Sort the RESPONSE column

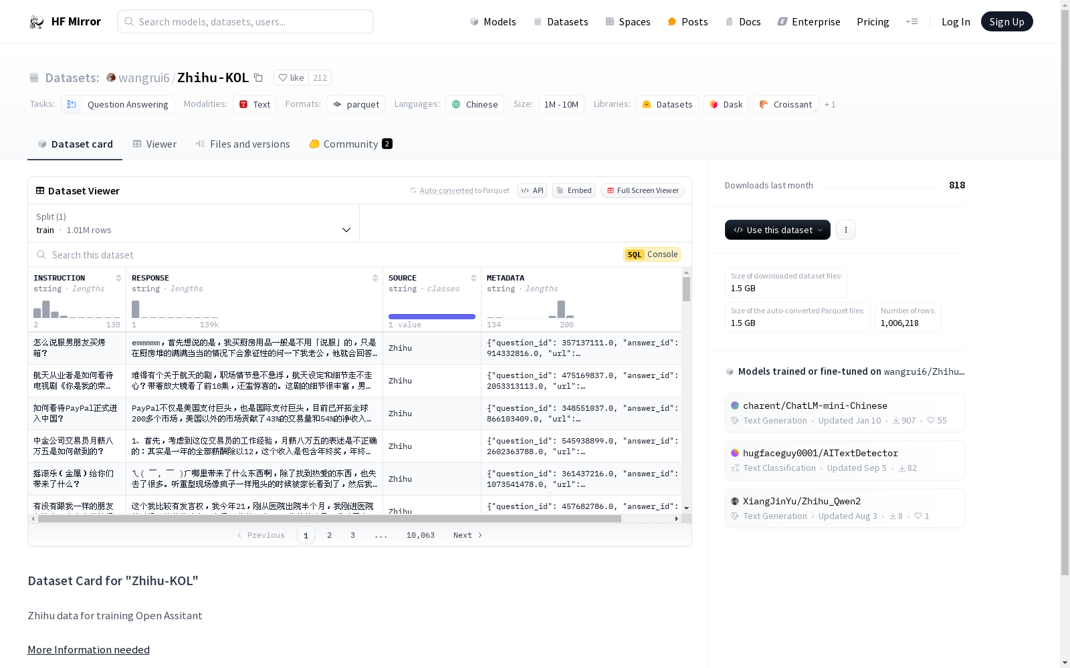[x=375, y=278]
